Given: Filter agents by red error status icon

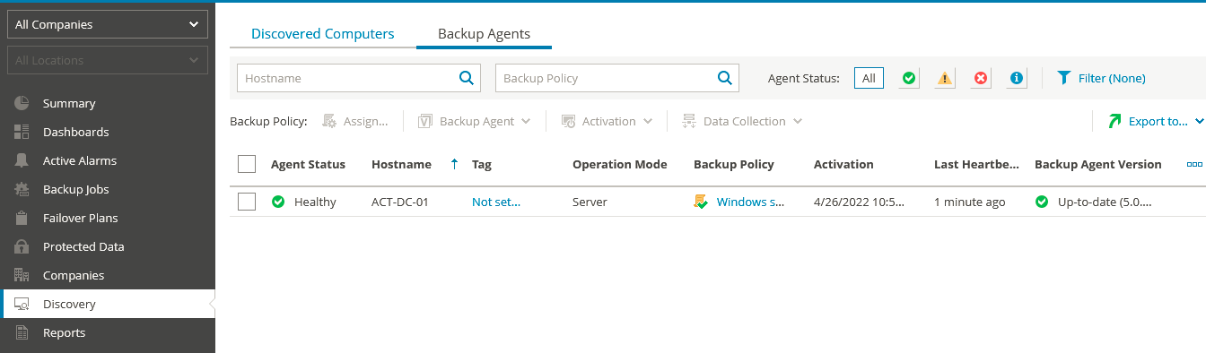Looking at the screenshot, I should point(981,78).
